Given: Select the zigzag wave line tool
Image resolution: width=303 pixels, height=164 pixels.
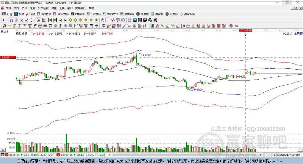Looking at the screenshot, I should [x=129, y=26].
